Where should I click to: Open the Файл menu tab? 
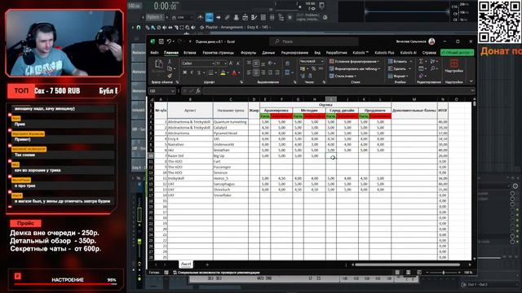[x=154, y=52]
